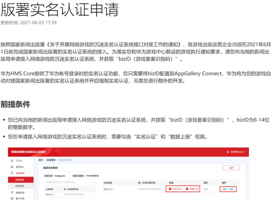
Task: Click the 版署实名认证申请 page title
Action: (x=60, y=10)
